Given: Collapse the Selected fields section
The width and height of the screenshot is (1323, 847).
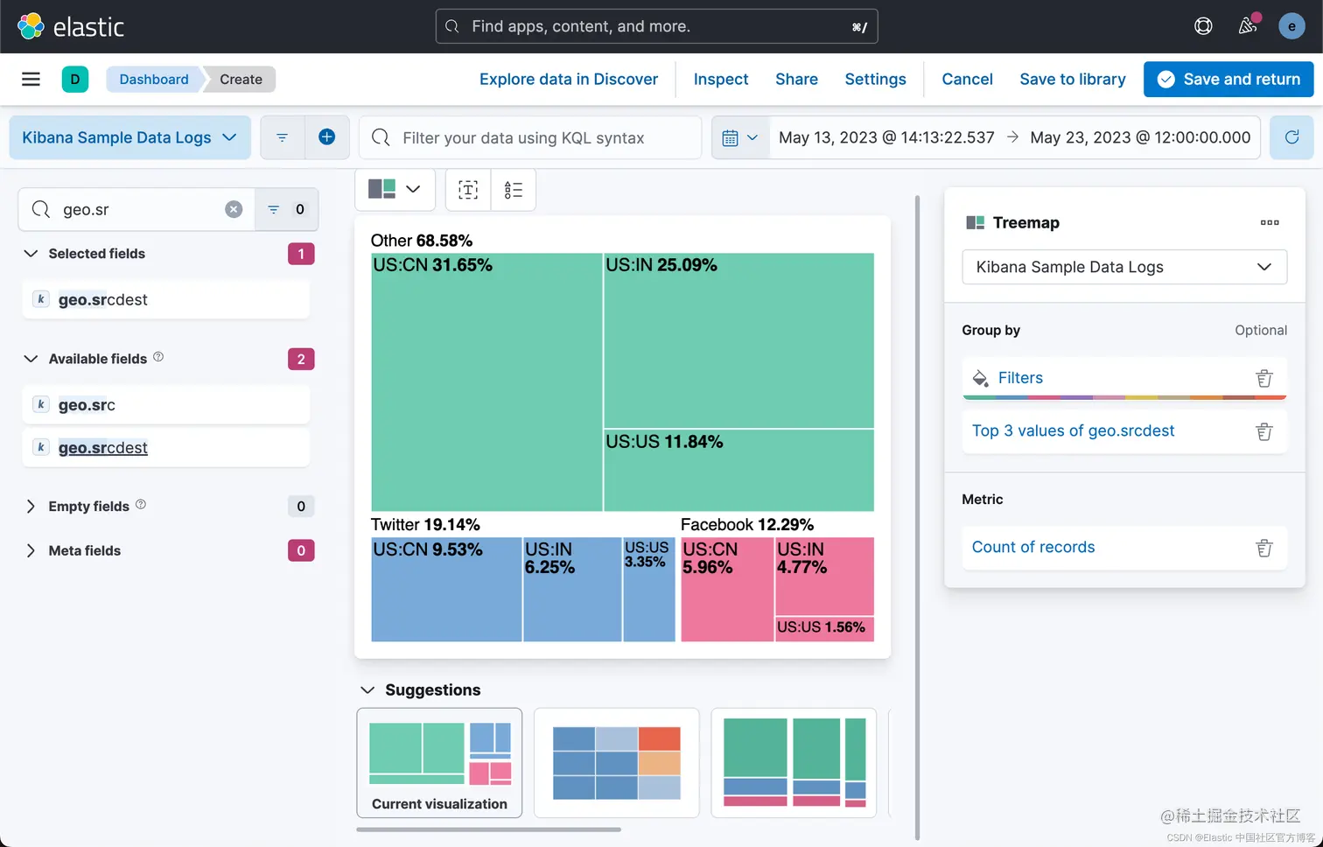Looking at the screenshot, I should click(31, 254).
